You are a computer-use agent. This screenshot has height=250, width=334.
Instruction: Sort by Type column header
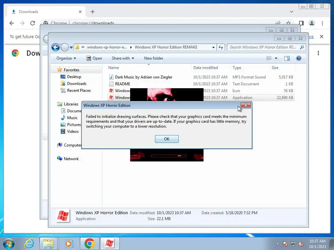(x=237, y=68)
